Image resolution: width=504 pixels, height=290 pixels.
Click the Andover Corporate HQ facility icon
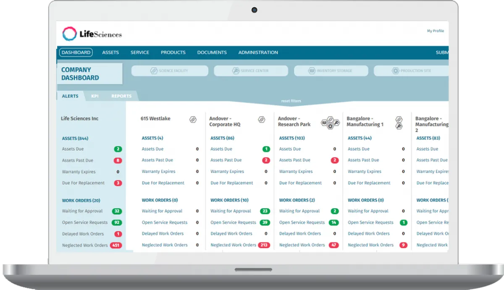(x=262, y=120)
